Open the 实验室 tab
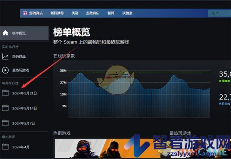Viewport: 231px width, 159px height. (x=127, y=13)
